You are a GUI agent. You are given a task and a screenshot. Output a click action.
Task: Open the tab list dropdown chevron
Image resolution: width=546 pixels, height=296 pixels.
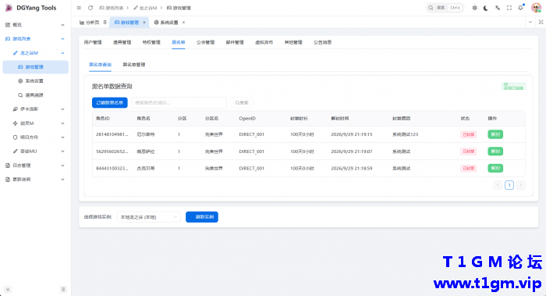click(x=530, y=22)
